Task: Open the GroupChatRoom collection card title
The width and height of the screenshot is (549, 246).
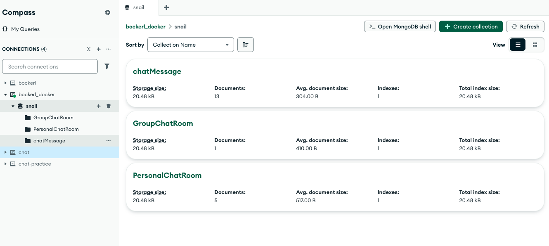Action: click(x=163, y=123)
